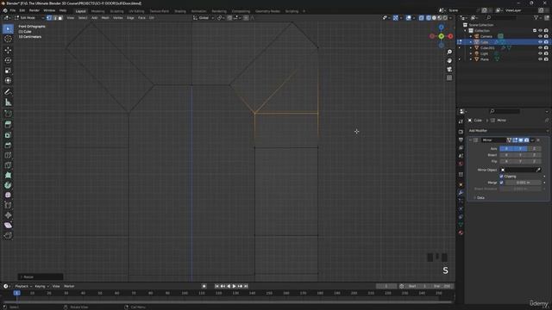Activate the Rip Region tool
This screenshot has width=552, height=310.
click(8, 235)
